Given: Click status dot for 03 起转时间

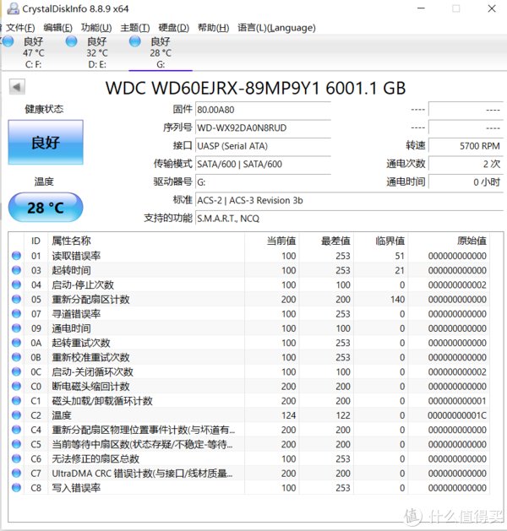Looking at the screenshot, I should 16,270.
